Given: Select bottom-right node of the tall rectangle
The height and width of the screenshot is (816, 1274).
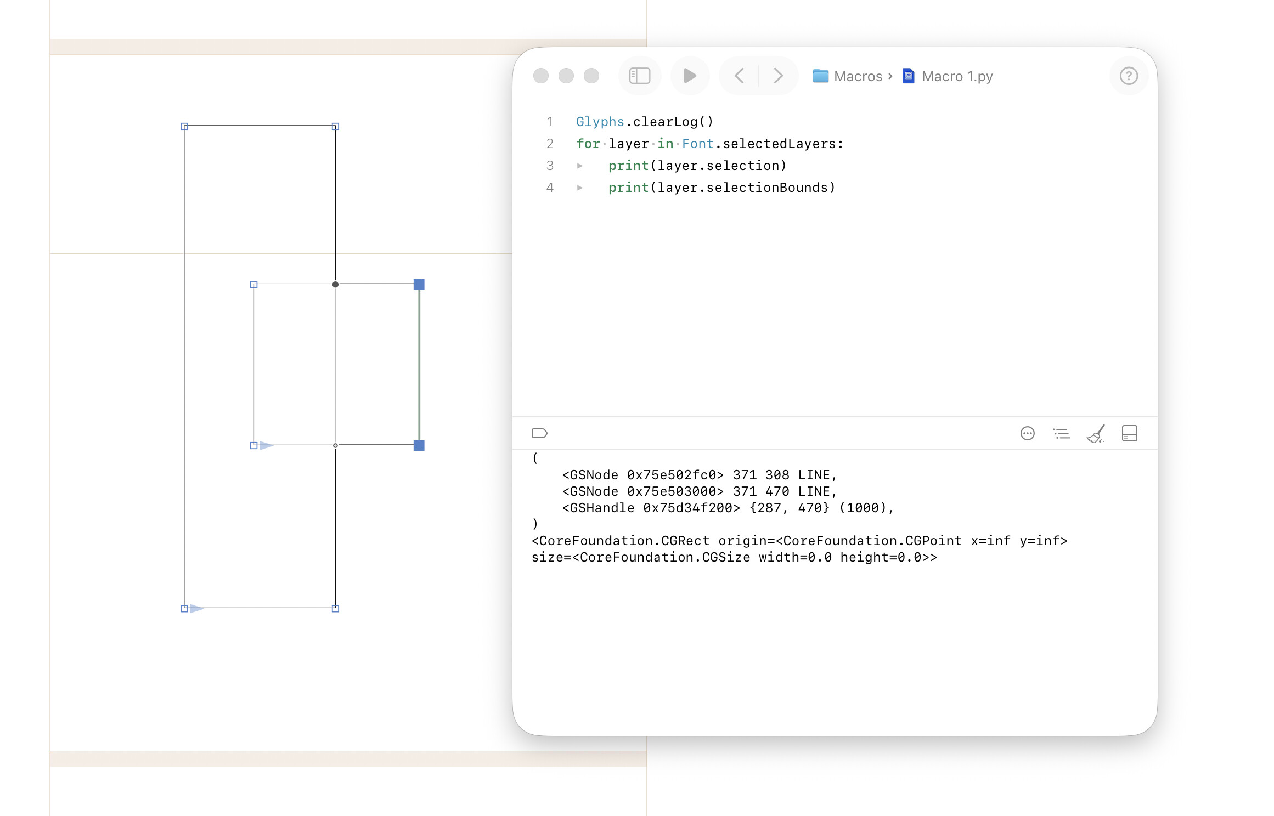Looking at the screenshot, I should (335, 608).
